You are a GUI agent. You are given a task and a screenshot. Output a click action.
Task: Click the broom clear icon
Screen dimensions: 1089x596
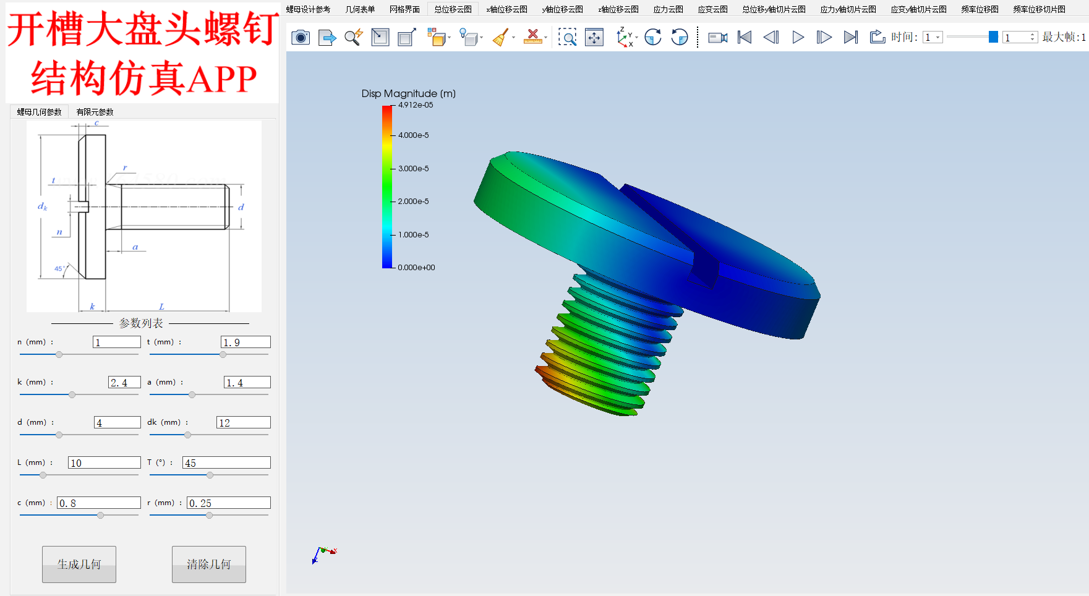click(x=501, y=38)
